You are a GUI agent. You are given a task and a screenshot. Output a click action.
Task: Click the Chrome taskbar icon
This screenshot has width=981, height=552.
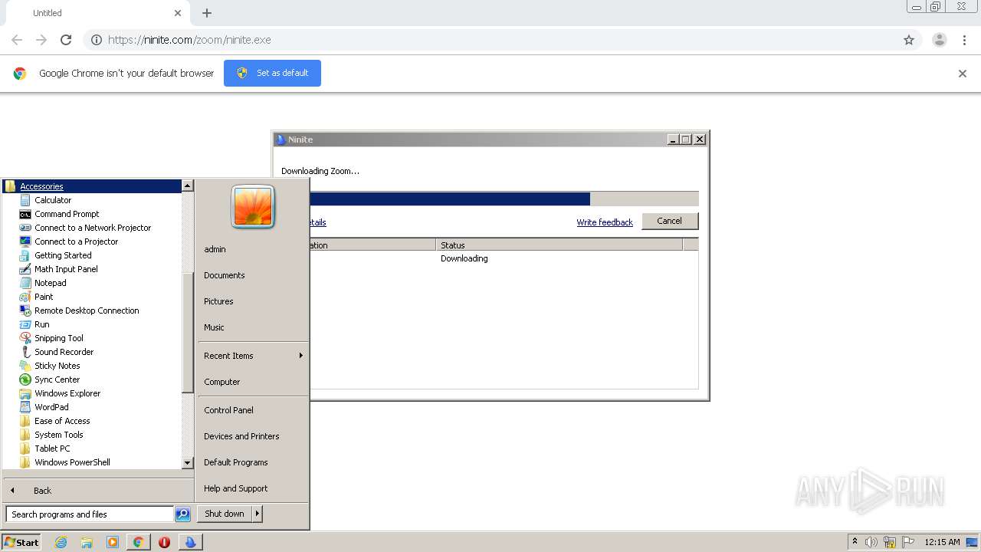click(x=139, y=542)
